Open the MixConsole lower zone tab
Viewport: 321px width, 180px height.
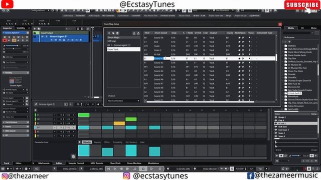point(44,163)
